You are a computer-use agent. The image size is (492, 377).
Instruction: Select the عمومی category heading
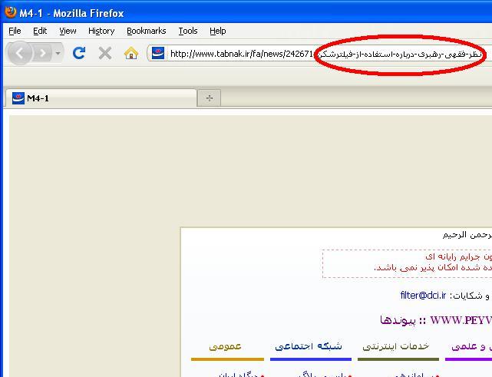tap(226, 346)
